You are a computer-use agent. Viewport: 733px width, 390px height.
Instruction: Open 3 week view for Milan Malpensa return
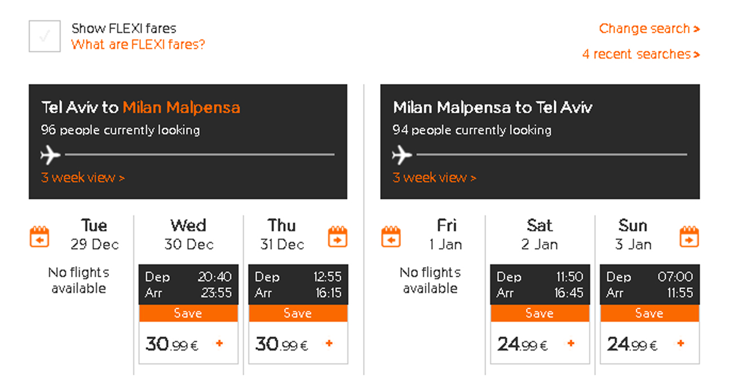[434, 178]
